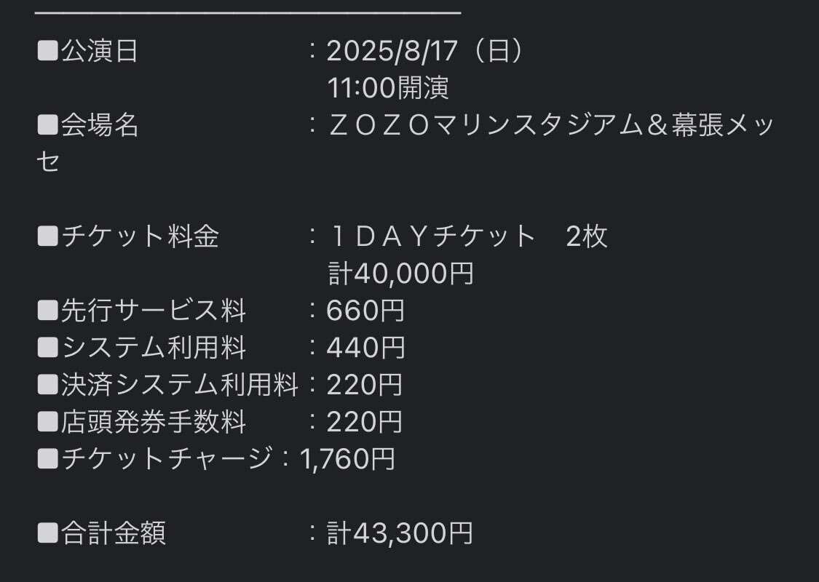
Task: Click the bullet square before システム利用料
Action: click(47, 348)
